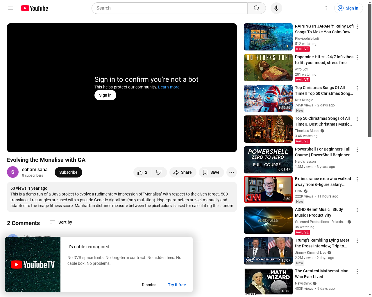
Task: Click Try it free for YouTube TV
Action: 177,285
